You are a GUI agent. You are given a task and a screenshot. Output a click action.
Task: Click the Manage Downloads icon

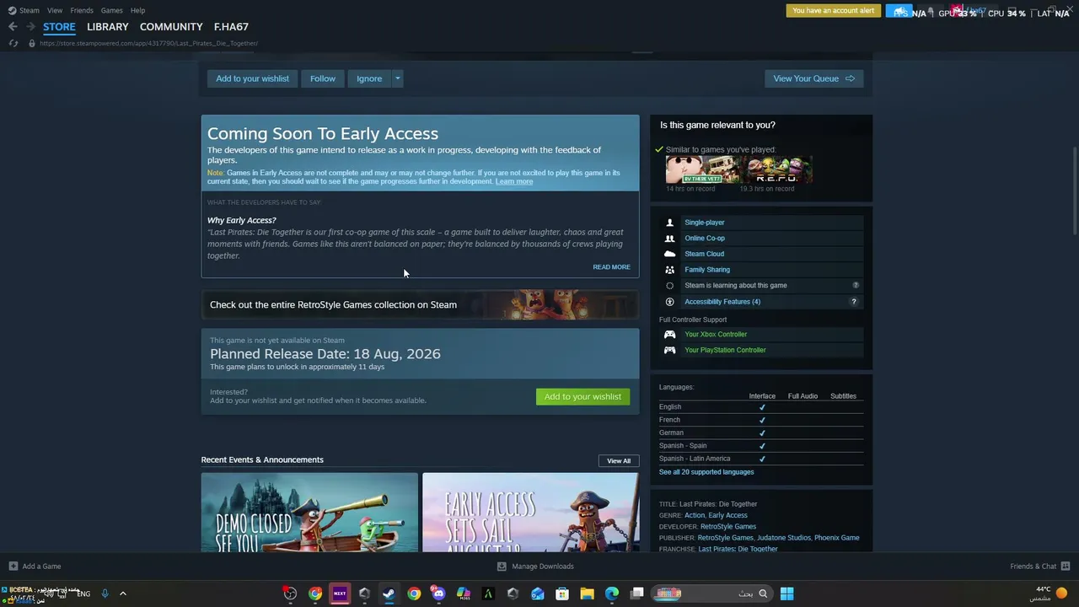(x=502, y=567)
